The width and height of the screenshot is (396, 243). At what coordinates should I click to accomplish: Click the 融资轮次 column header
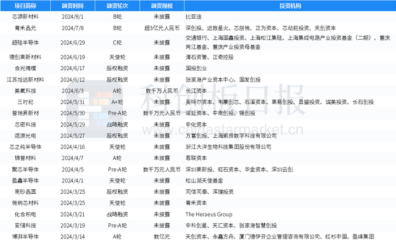pos(117,6)
